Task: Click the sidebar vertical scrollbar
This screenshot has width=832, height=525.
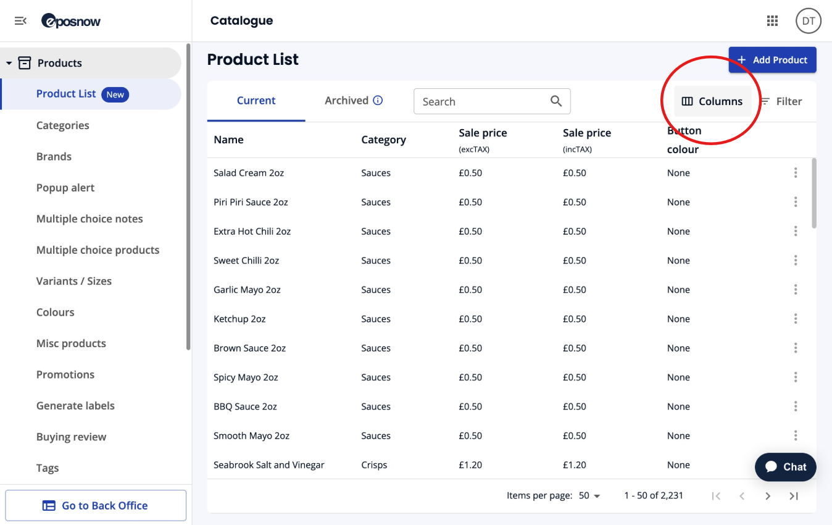Action: [x=188, y=198]
